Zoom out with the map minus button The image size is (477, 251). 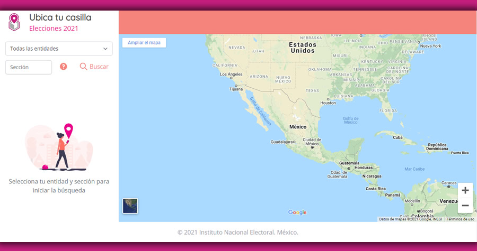point(465,206)
